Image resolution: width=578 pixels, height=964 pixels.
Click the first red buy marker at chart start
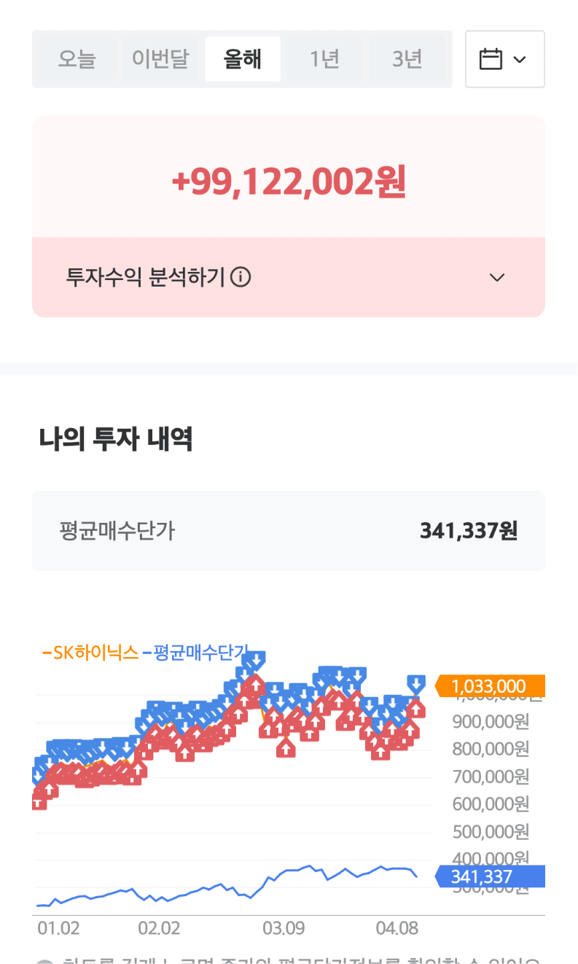pos(39,801)
